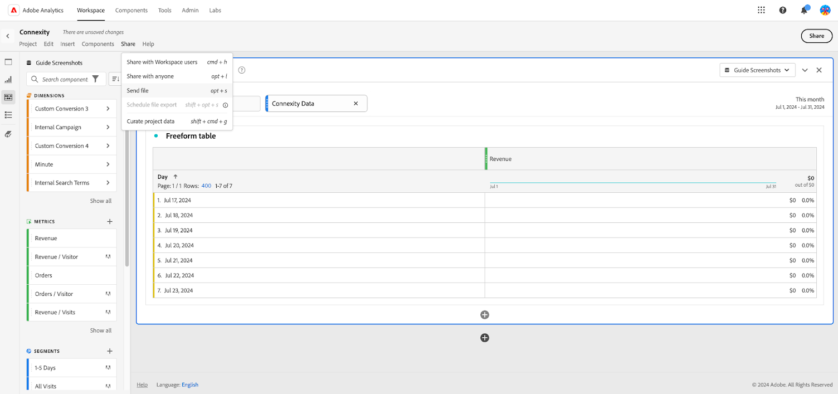
Task: Collapse the panel with the chevron
Action: 805,70
